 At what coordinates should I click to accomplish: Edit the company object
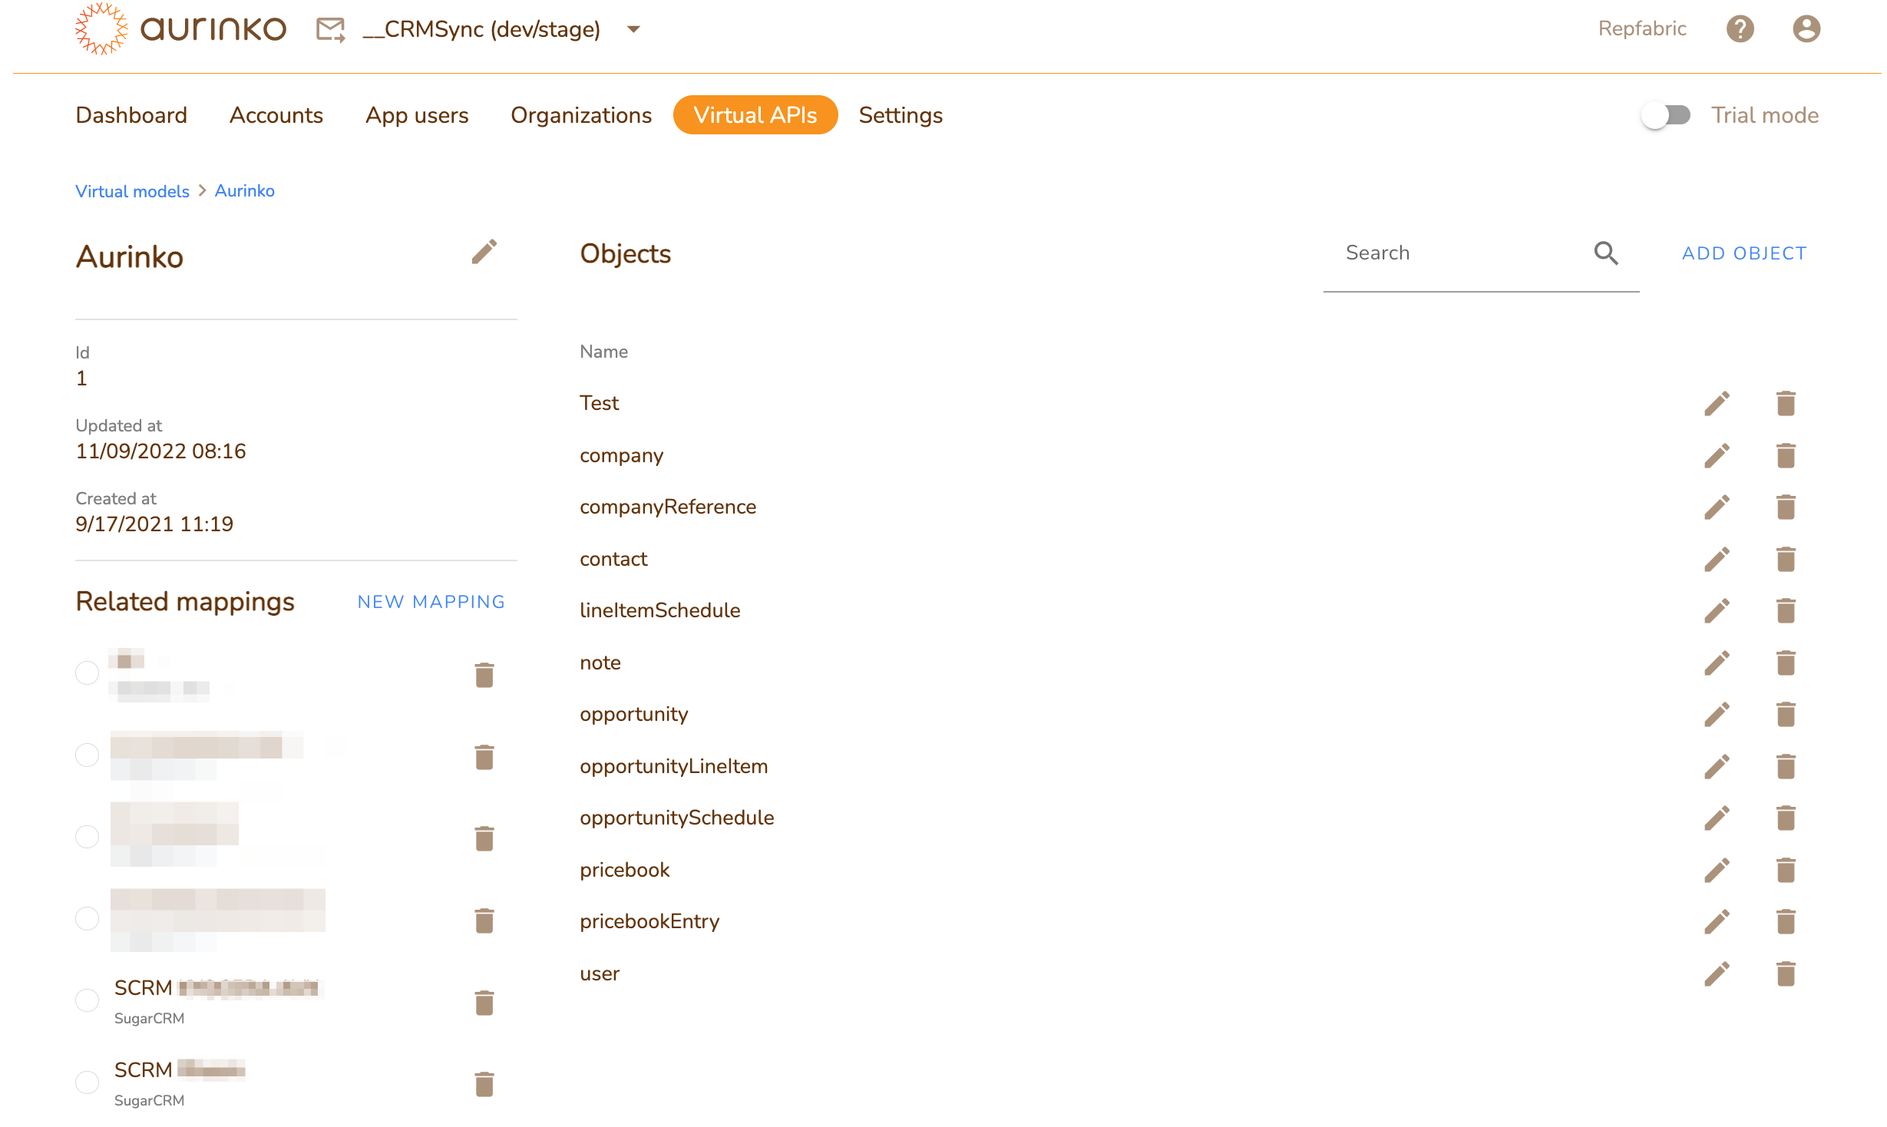(1717, 455)
